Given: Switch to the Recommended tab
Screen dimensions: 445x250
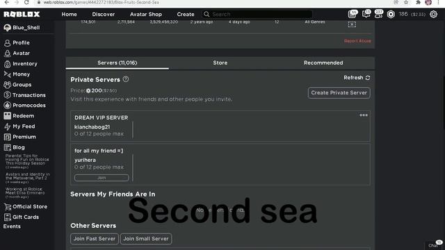Looking at the screenshot, I should click(323, 63).
